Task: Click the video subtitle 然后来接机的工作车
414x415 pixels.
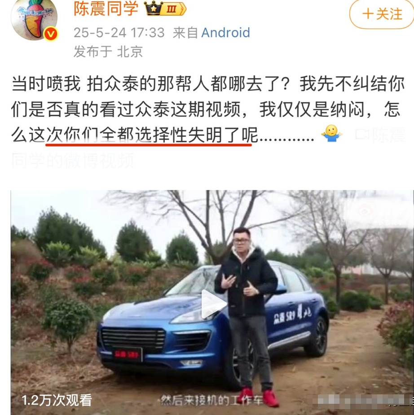Action: pyautogui.click(x=211, y=401)
